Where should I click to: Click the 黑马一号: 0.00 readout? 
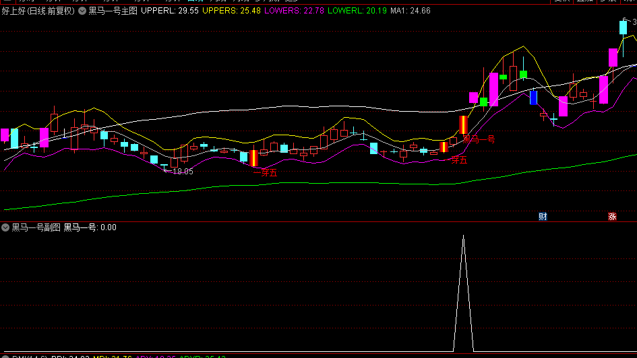[90, 227]
